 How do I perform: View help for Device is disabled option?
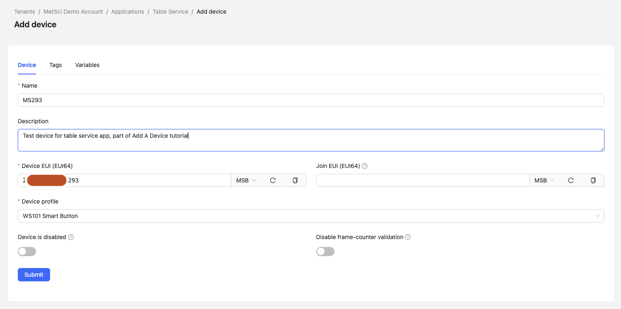pyautogui.click(x=71, y=237)
